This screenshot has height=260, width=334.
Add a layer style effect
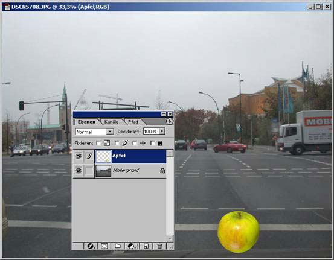(x=91, y=246)
